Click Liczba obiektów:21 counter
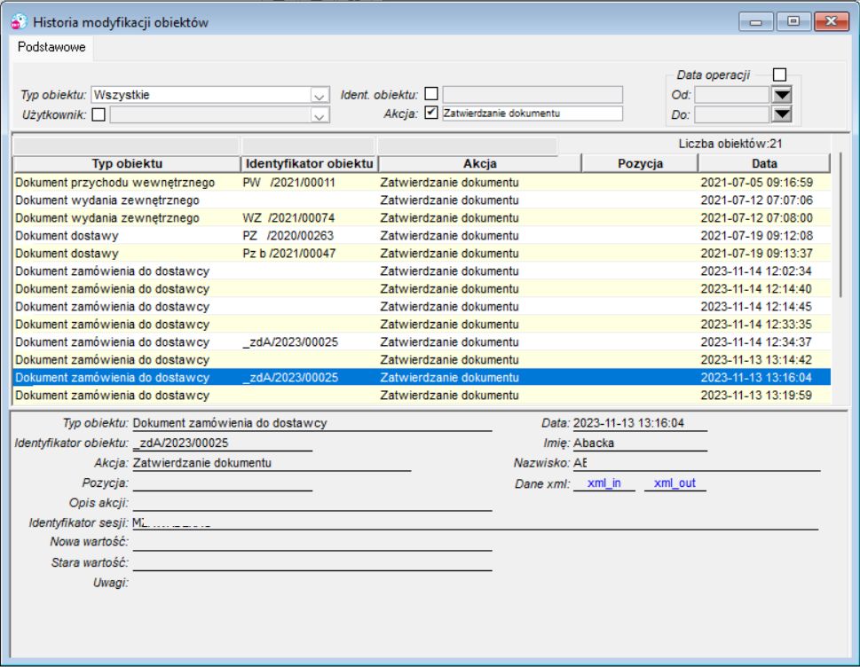This screenshot has width=860, height=667. point(730,145)
